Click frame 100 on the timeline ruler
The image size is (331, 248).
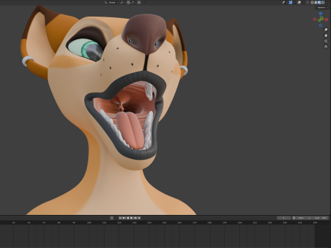pos(89,223)
